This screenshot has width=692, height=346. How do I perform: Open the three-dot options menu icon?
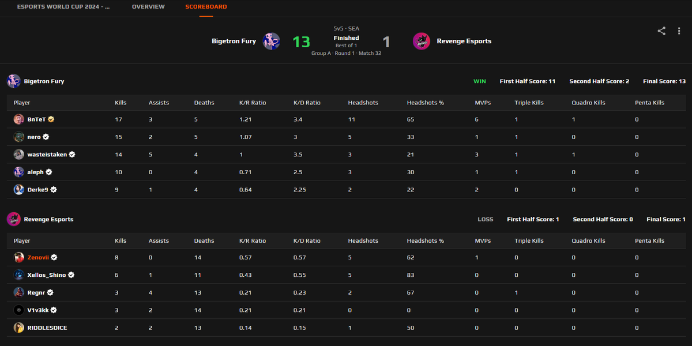tap(679, 31)
